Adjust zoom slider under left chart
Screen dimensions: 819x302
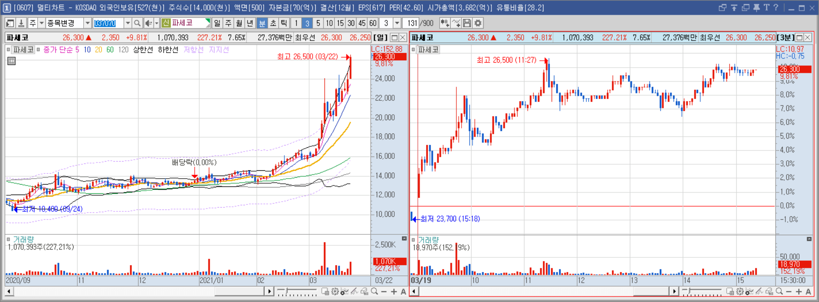[x=297, y=291]
